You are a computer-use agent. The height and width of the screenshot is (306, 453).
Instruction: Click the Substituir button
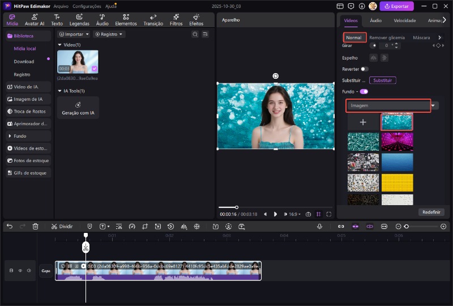[383, 80]
